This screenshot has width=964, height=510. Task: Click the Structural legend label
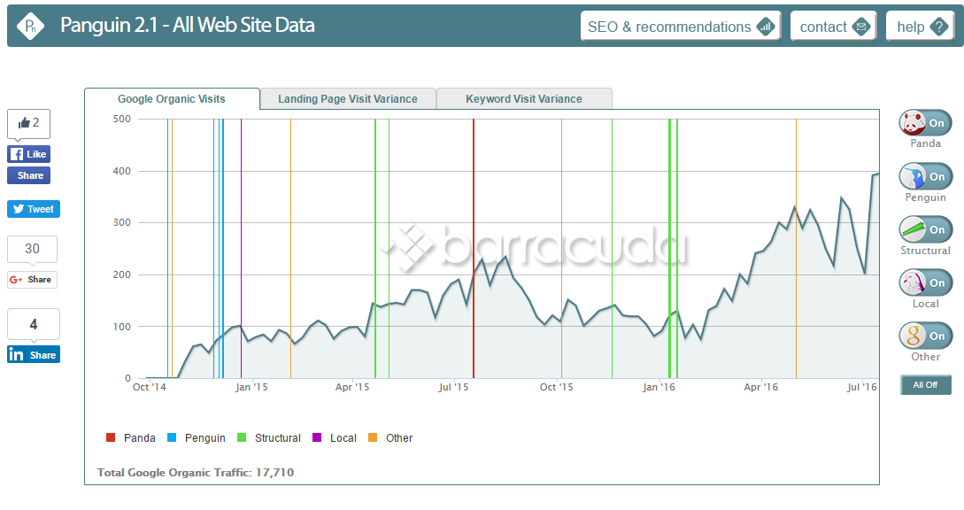click(277, 438)
